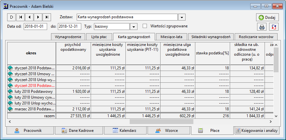Select the red styczeń 2018 row
This screenshot has width=286, height=140.
32,86
